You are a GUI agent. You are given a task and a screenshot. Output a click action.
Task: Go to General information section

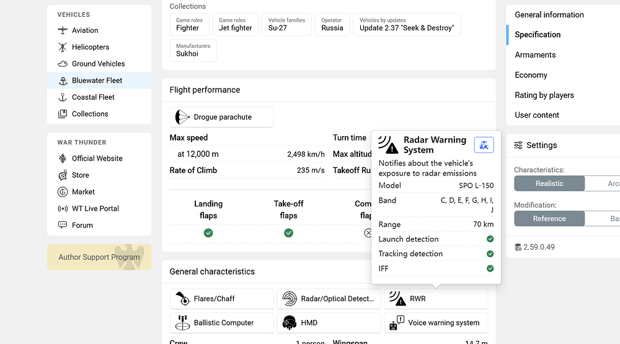pyautogui.click(x=549, y=15)
